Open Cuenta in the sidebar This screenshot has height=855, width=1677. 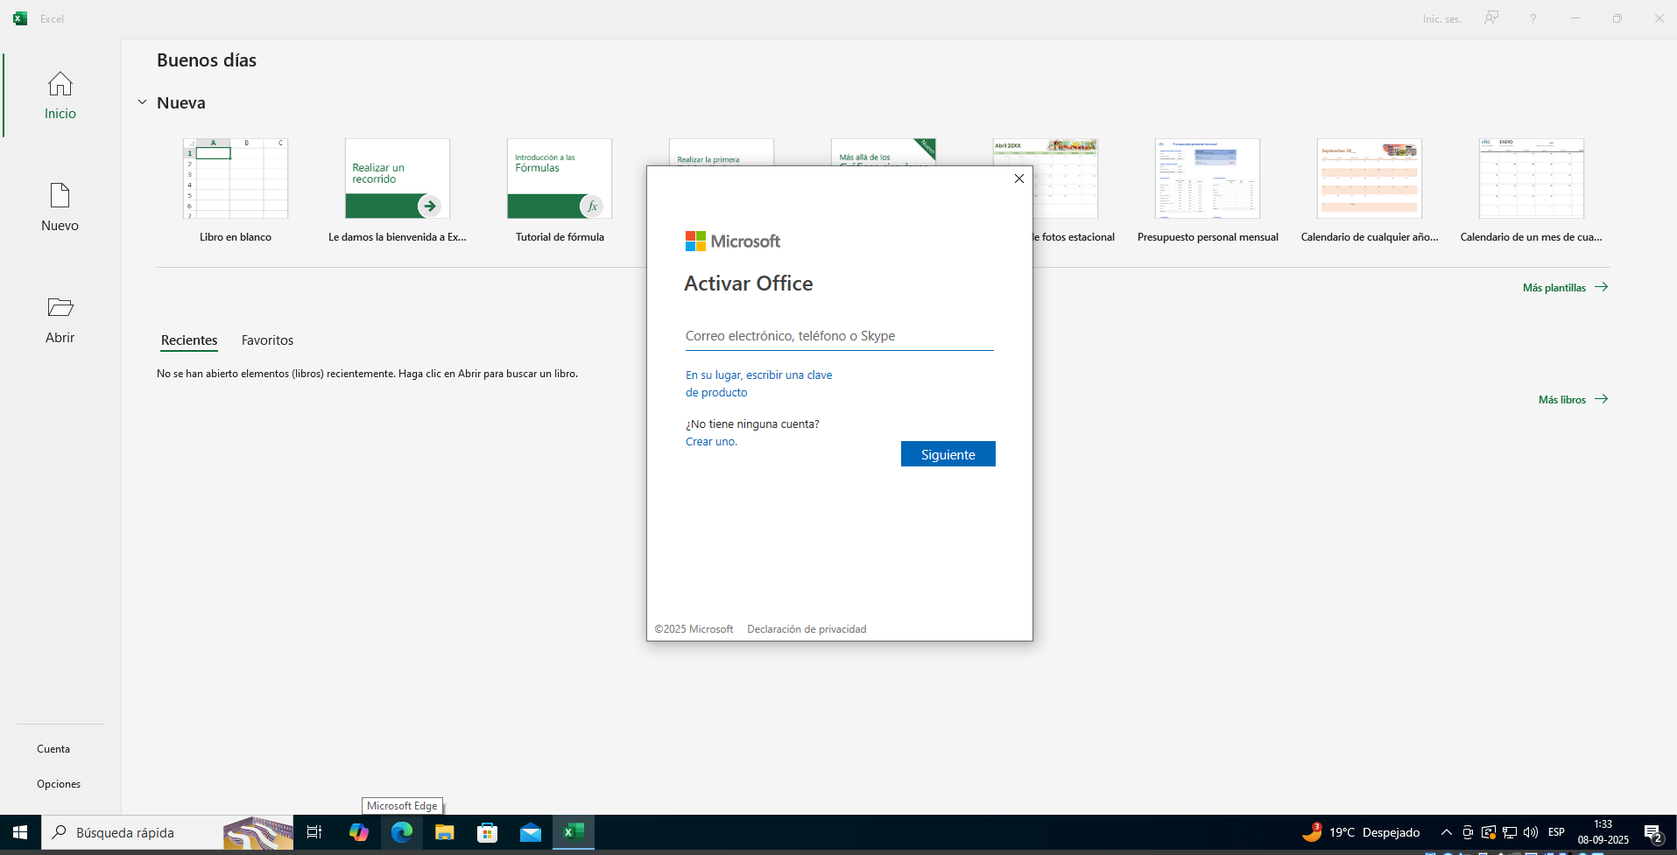coord(53,749)
